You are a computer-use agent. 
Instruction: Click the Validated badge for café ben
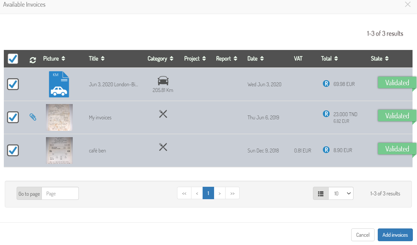[397, 149]
